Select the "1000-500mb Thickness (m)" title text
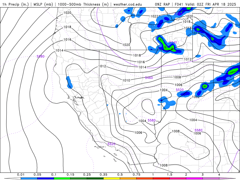The image size is (240, 180). point(83,4)
